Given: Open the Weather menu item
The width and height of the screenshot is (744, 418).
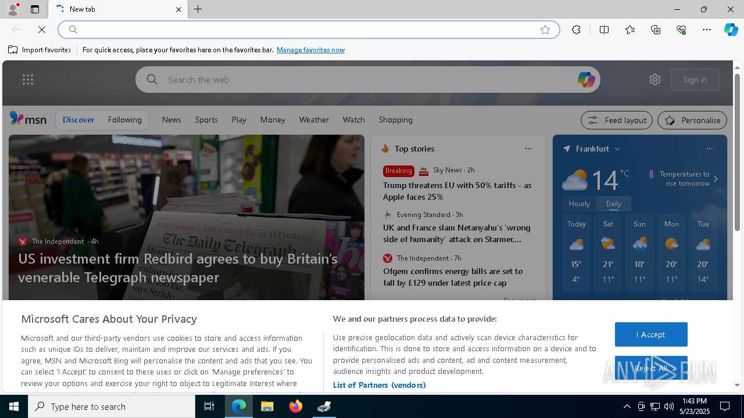Looking at the screenshot, I should tap(314, 120).
